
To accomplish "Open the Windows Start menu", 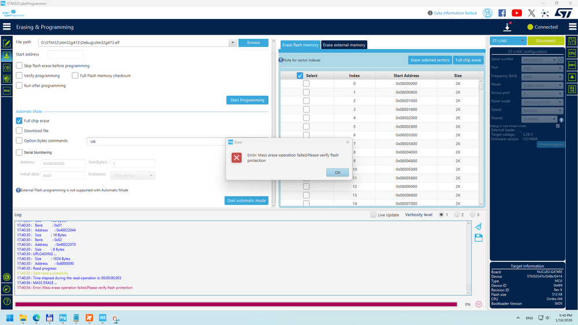I will (10, 317).
